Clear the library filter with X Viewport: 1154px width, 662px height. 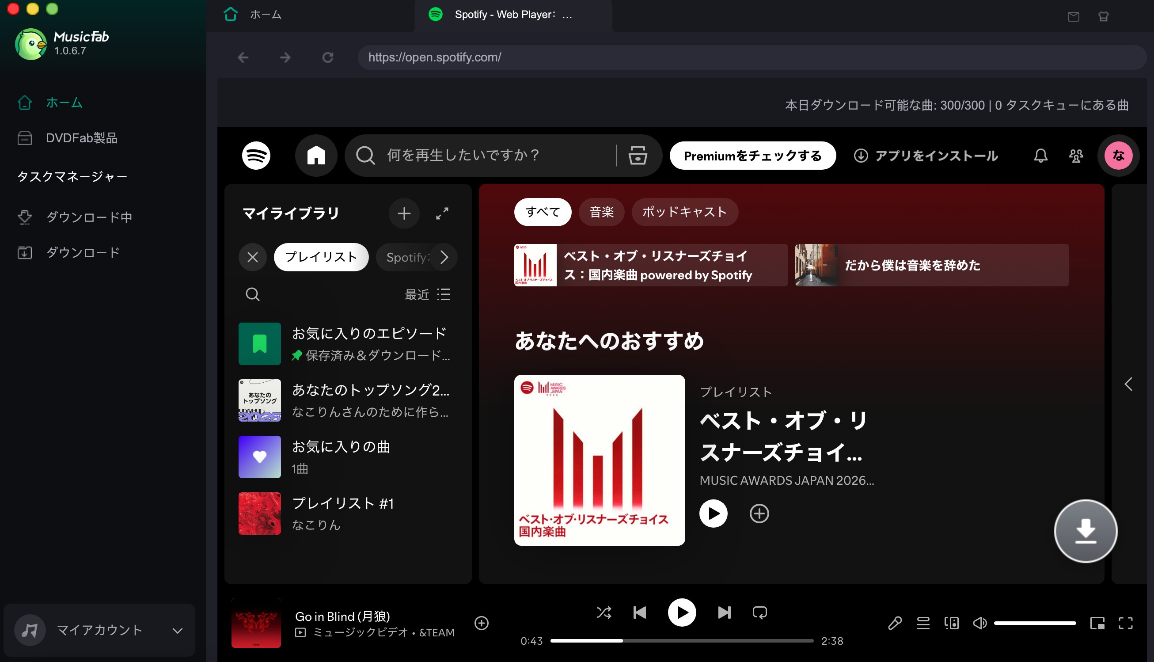[253, 257]
